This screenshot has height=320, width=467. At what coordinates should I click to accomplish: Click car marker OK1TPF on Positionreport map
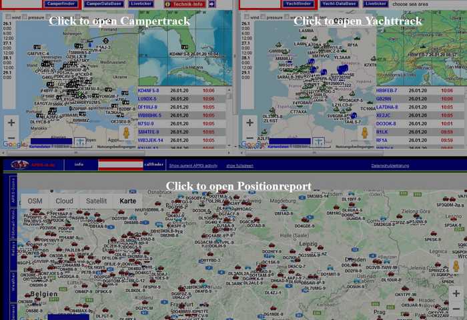pyautogui.click(x=404, y=289)
